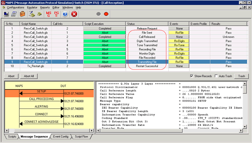The width and height of the screenshot is (252, 143).
Task: Switch to the Event Config tab
Action: [x=60, y=137]
